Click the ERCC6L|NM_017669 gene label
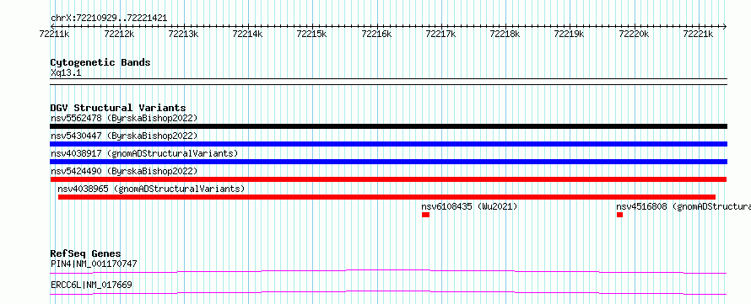Image resolution: width=751 pixels, height=304 pixels. 91,285
